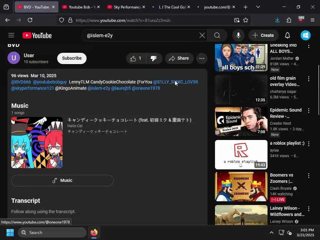This screenshot has width=320, height=240.
Task: Close the Youtube Bob tab
Action: tap(98, 7)
